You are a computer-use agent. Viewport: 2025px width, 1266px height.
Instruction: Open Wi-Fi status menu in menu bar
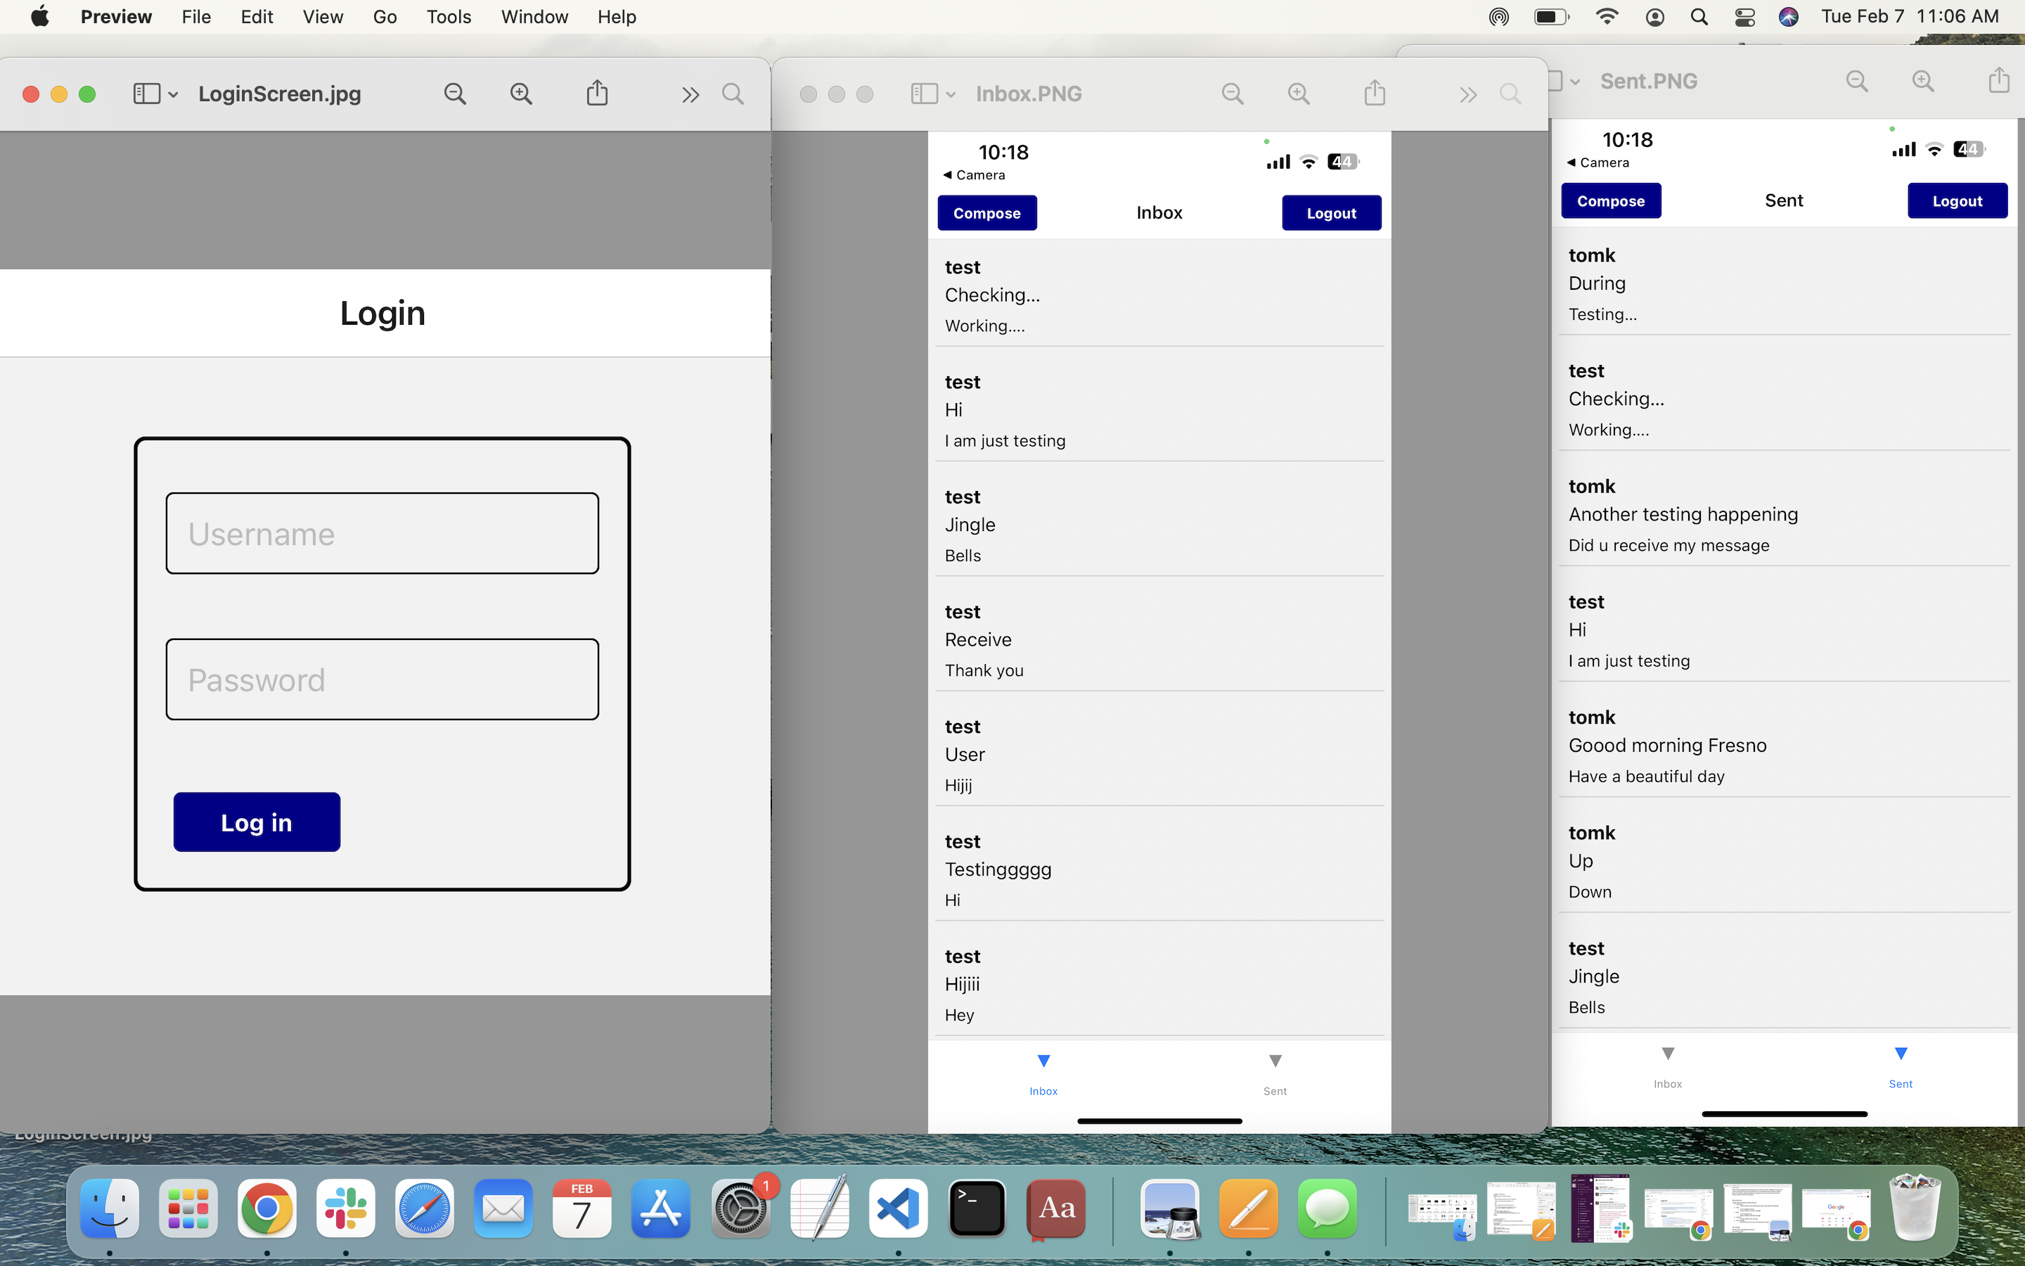pos(1606,17)
